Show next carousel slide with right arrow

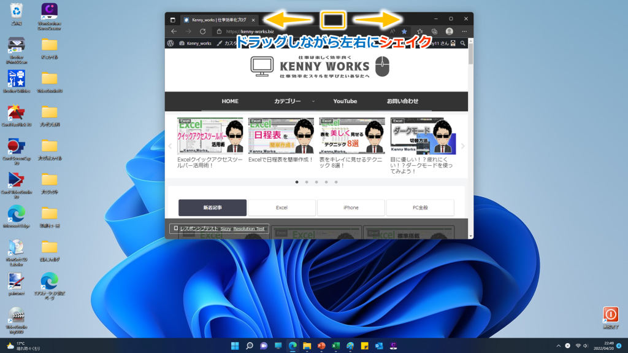pos(462,146)
